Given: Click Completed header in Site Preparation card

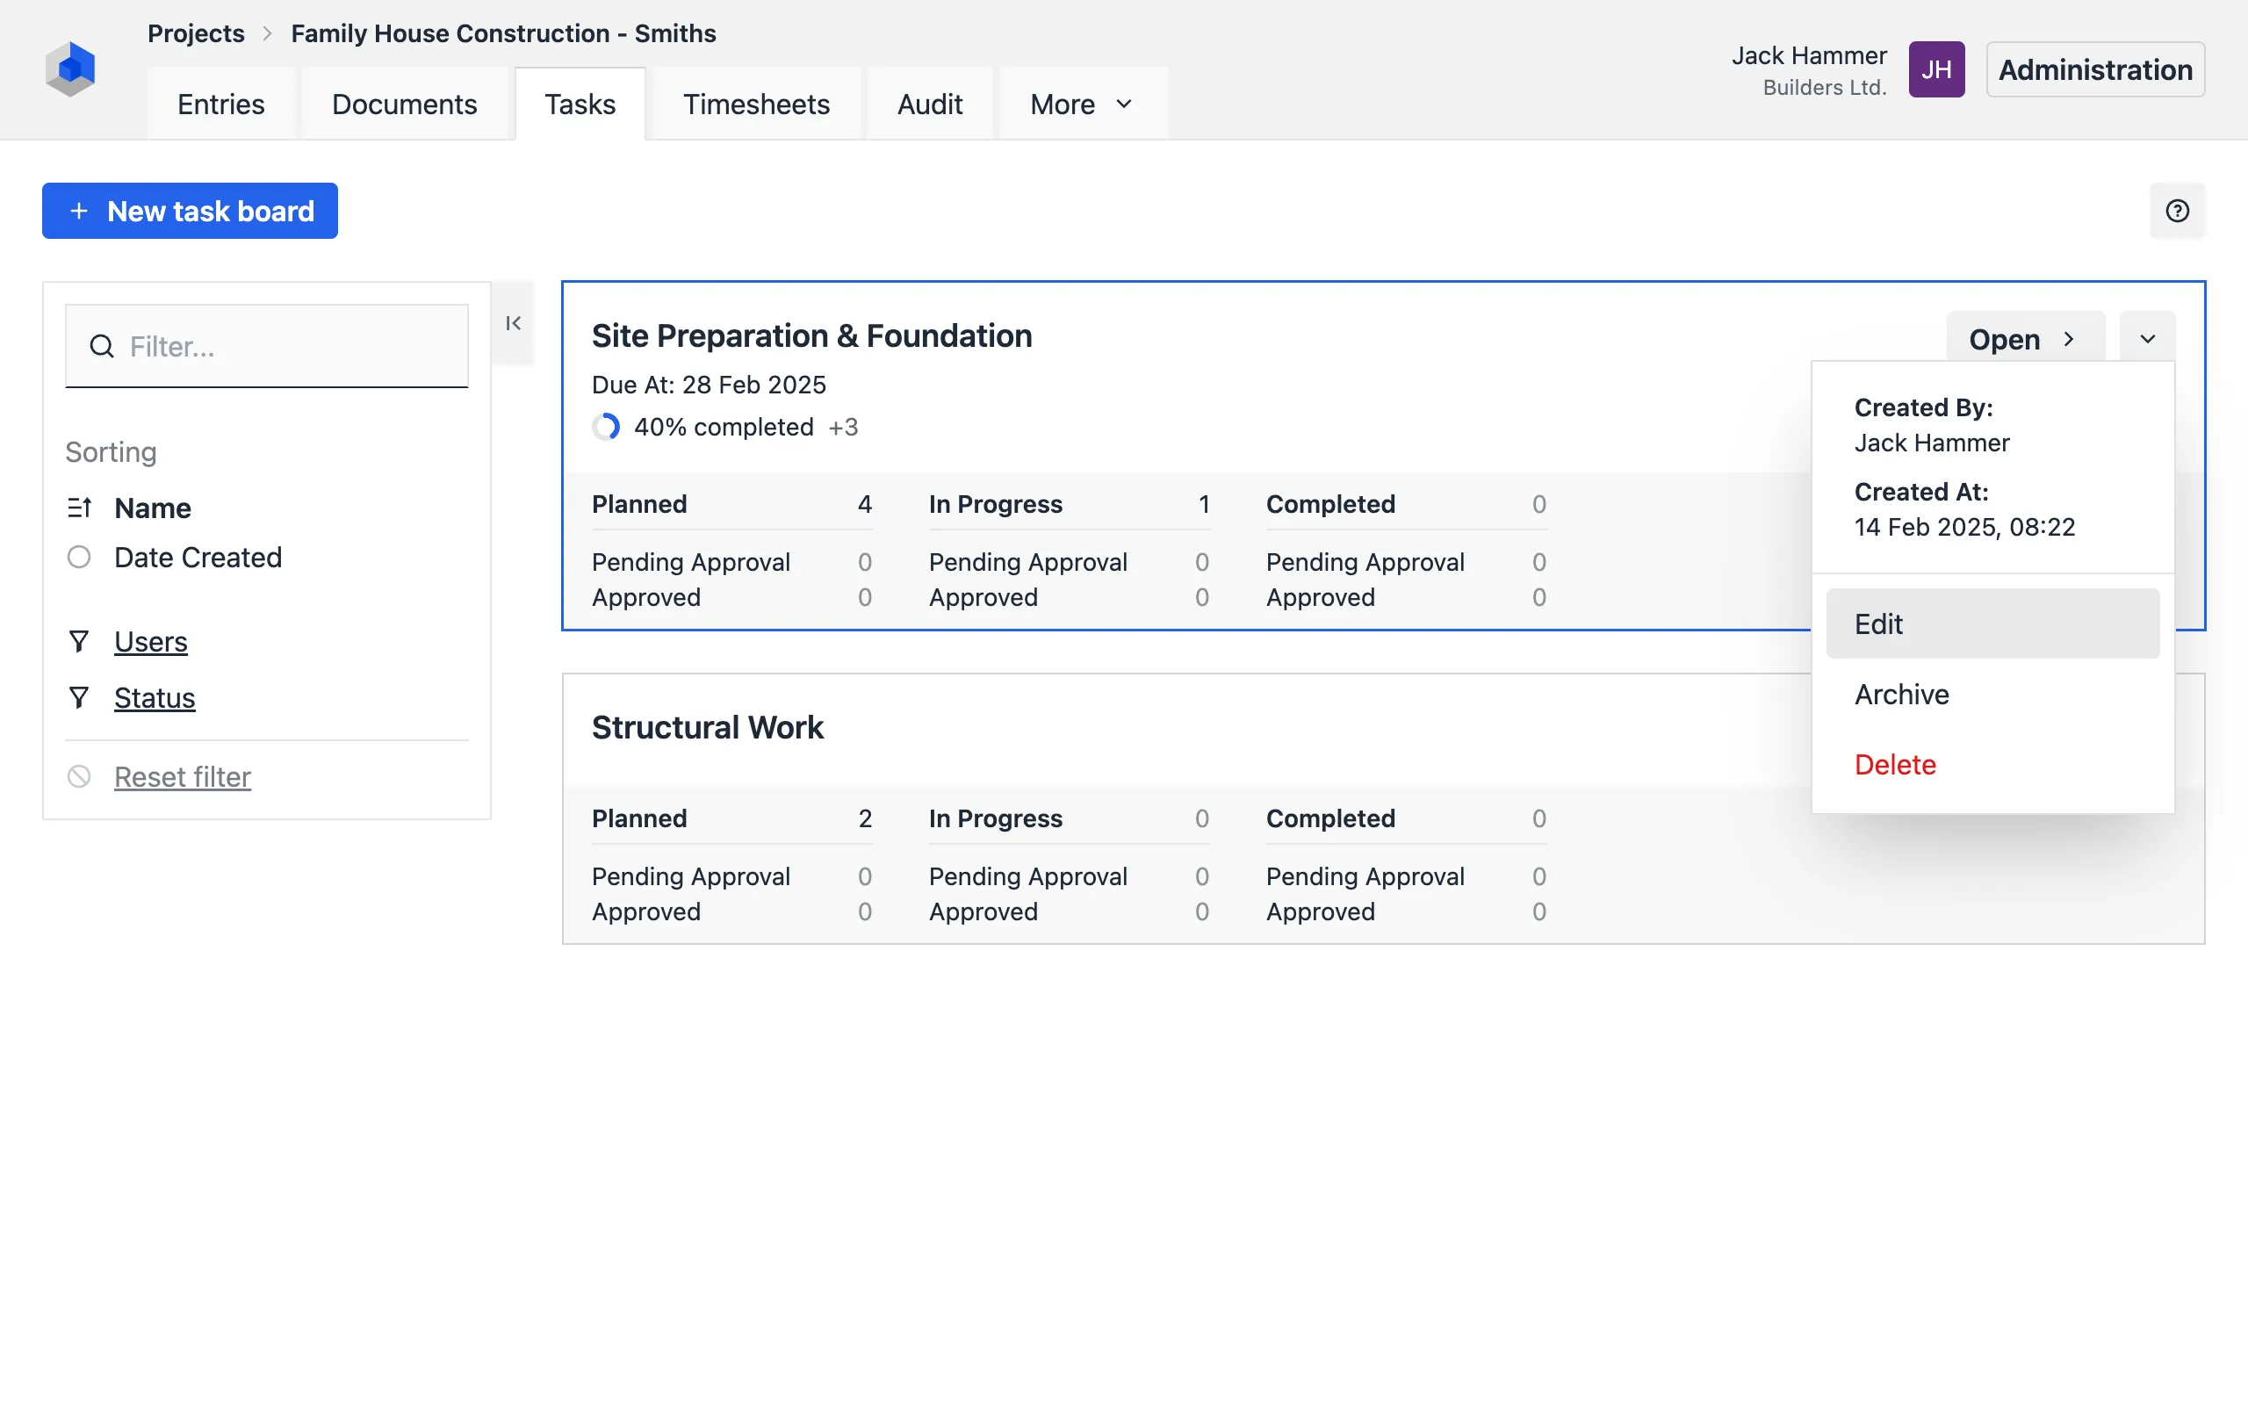Looking at the screenshot, I should 1330,504.
